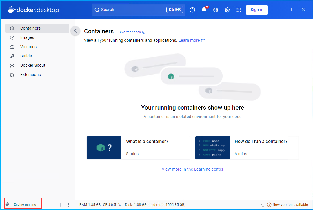This screenshot has height=210, width=313.
Task: Open the Learning center graduation cap icon
Action: (x=215, y=10)
